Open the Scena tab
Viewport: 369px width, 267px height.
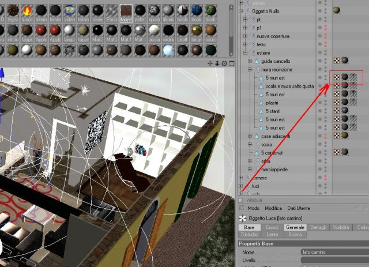tap(295, 235)
